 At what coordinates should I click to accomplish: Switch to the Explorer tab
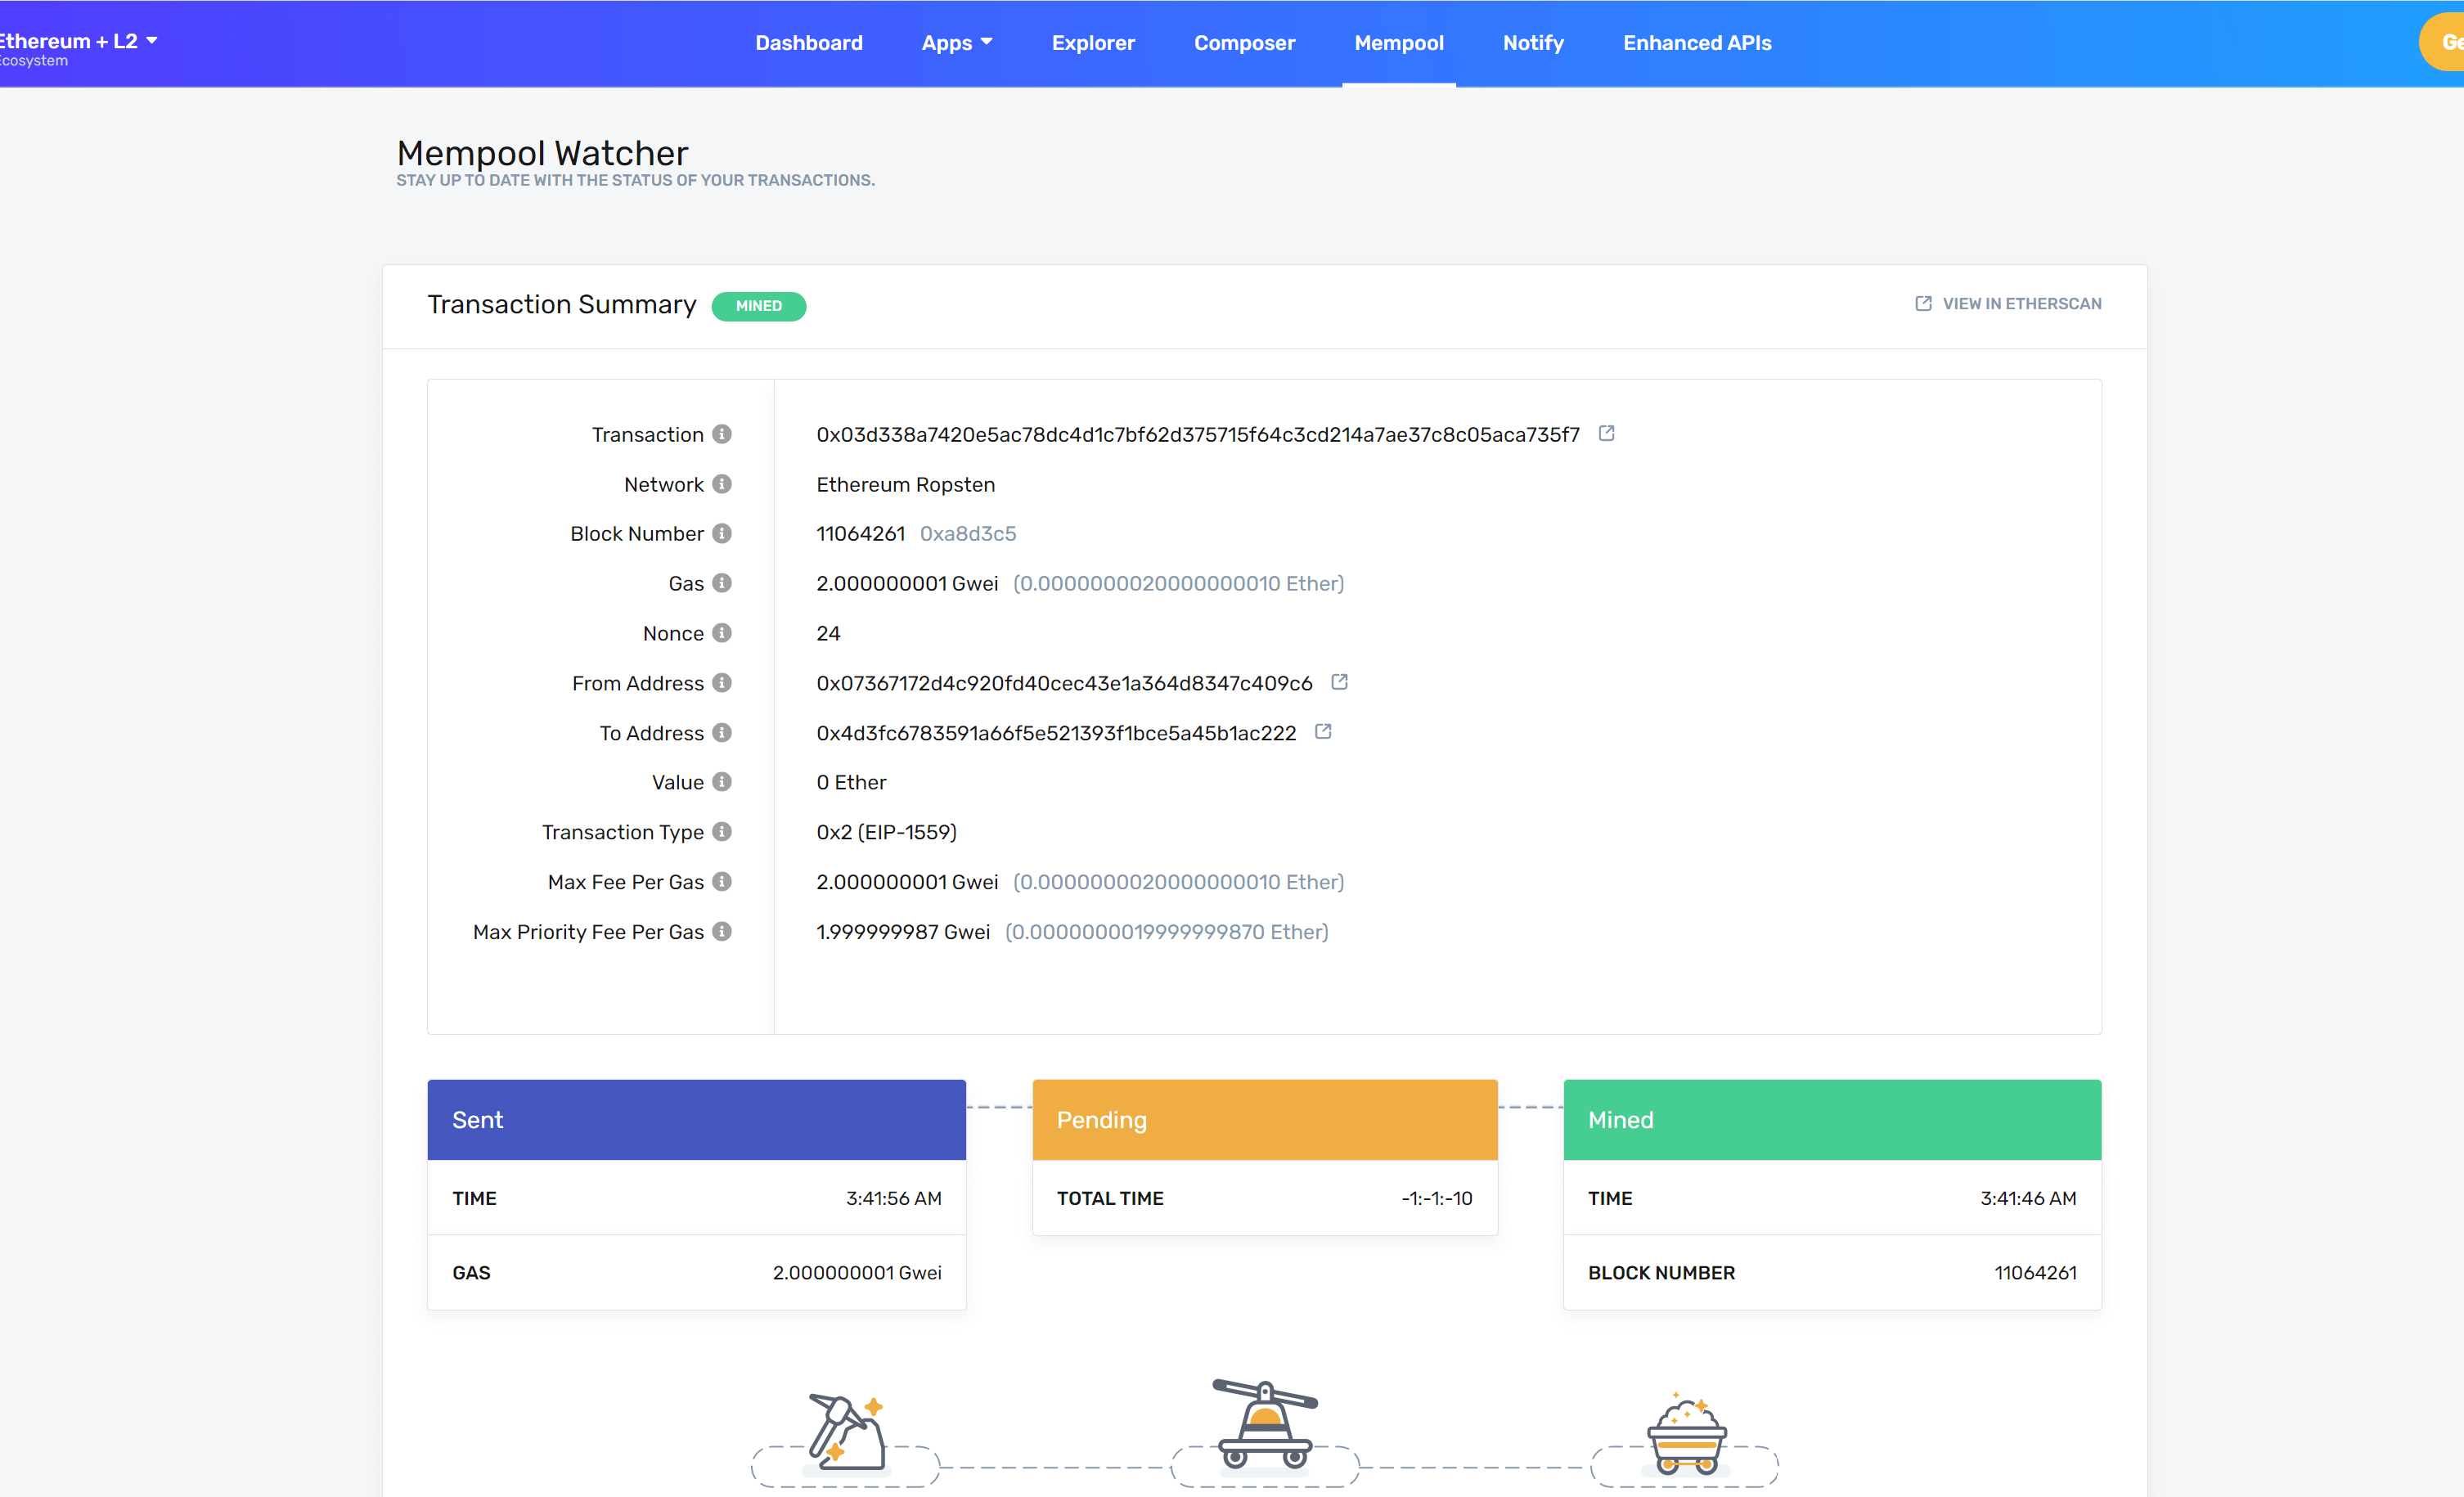tap(1092, 43)
